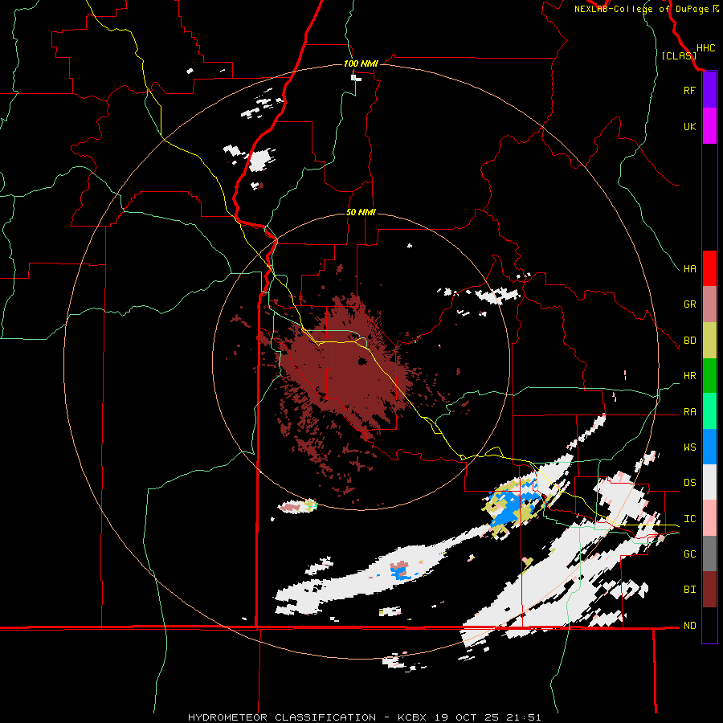This screenshot has width=723, height=723.
Task: Click the ND legend label
Action: [x=689, y=626]
